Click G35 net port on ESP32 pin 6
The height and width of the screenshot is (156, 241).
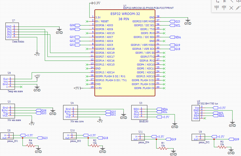pos(75,37)
